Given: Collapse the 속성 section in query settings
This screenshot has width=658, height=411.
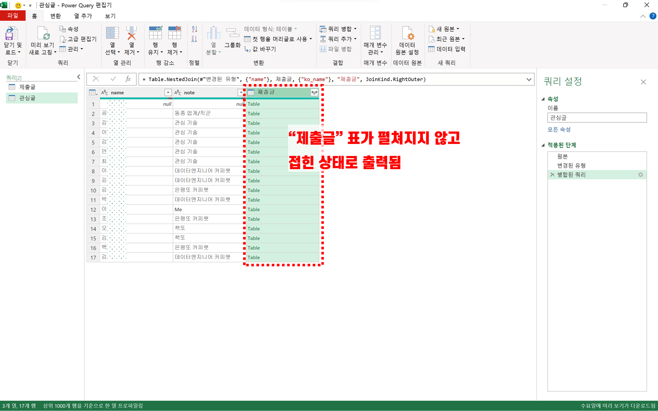Looking at the screenshot, I should pyautogui.click(x=543, y=99).
